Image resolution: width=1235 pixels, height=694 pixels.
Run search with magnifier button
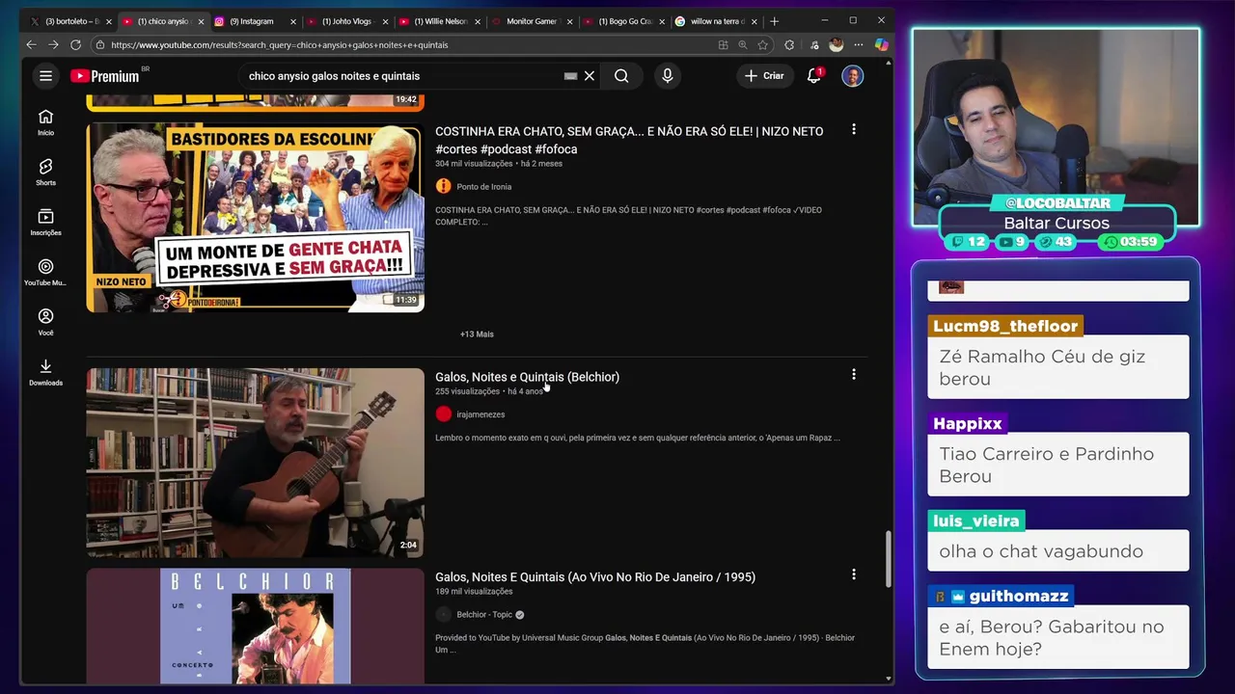pyautogui.click(x=621, y=76)
